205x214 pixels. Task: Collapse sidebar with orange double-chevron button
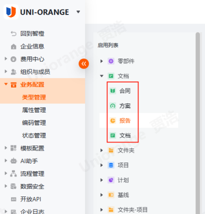pos(83,63)
